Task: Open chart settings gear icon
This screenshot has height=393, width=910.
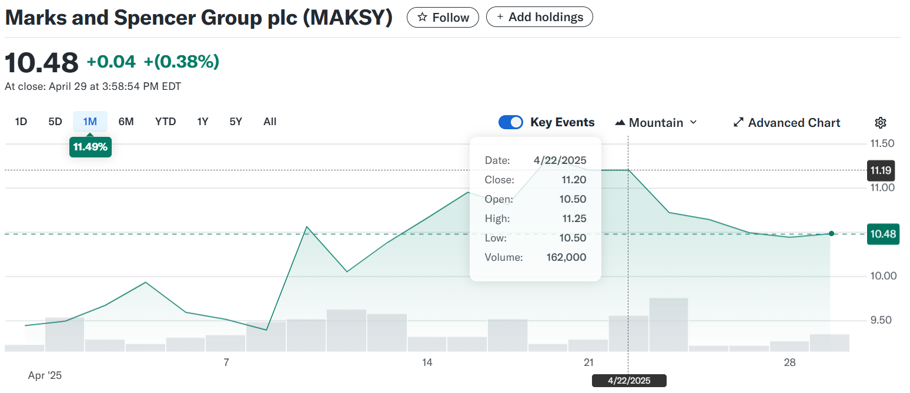Action: (x=880, y=123)
